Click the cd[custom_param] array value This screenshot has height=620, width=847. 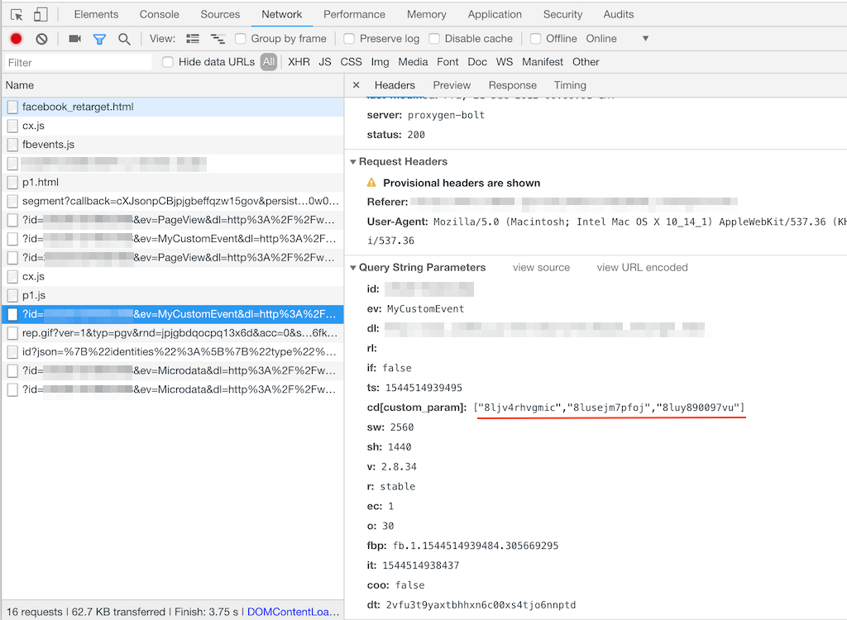[x=609, y=408]
